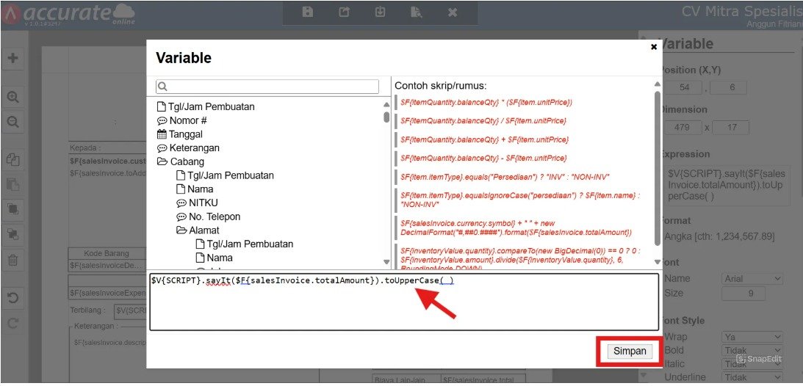Select No. Telepon under Cabang
The height and width of the screenshot is (386, 803).
point(208,216)
